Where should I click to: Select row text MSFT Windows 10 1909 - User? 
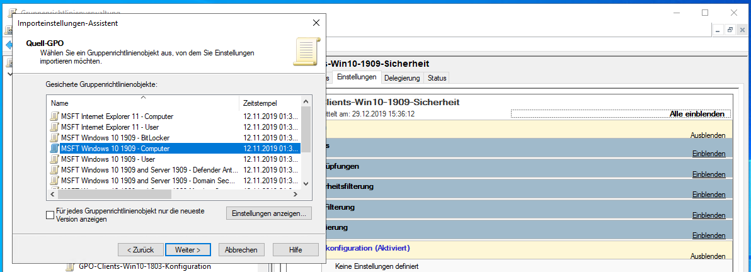coord(108,159)
